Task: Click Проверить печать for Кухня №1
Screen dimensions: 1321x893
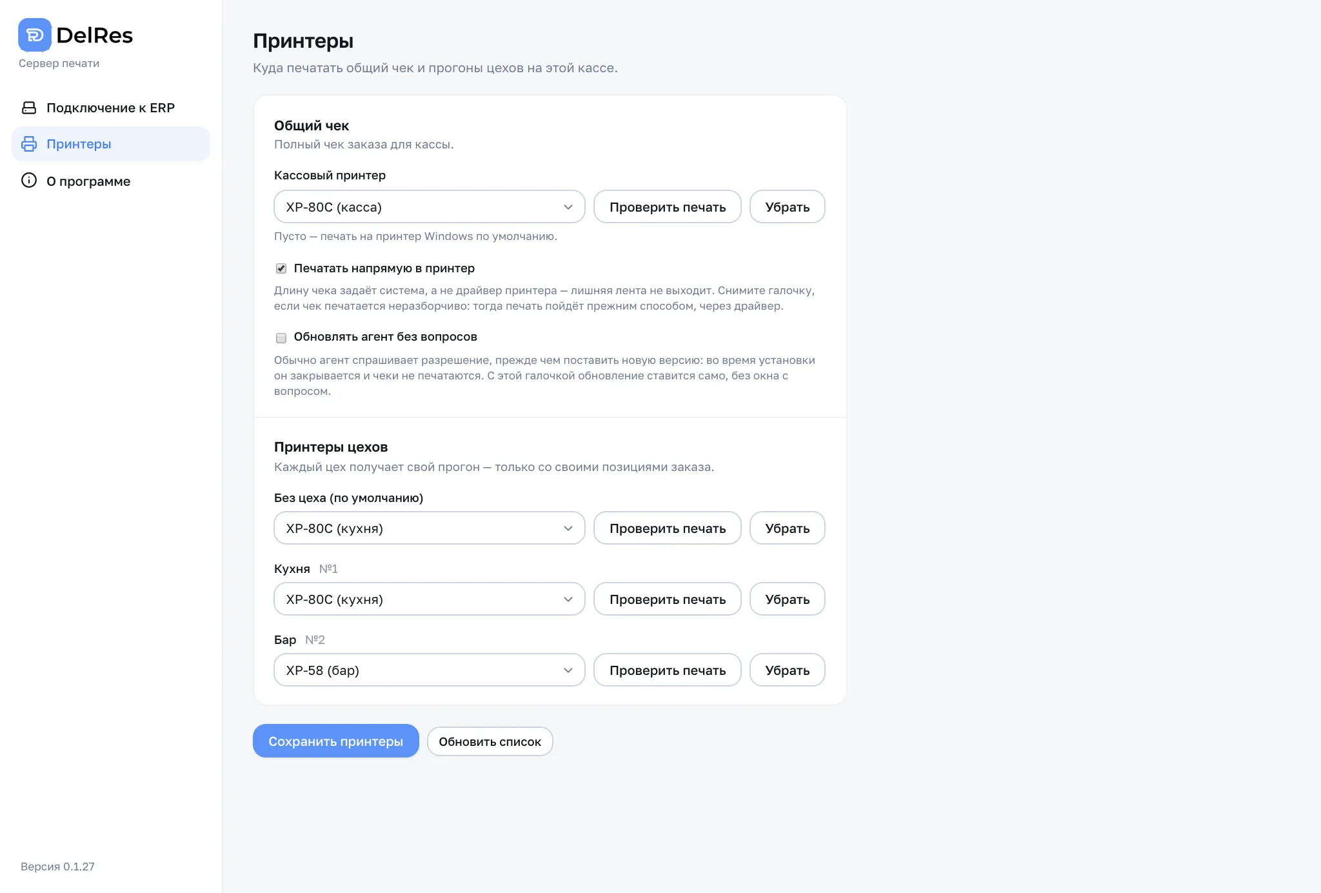Action: 668,599
